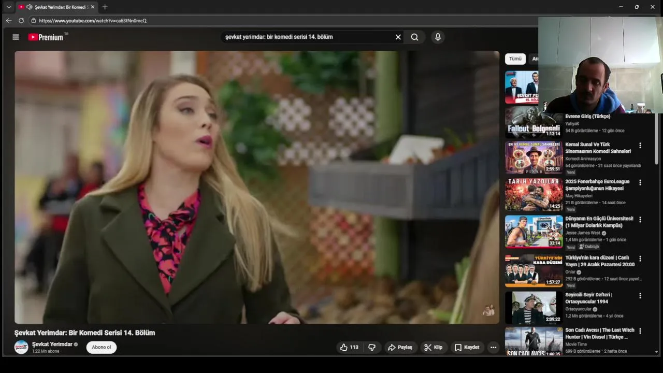Open Kemal Sunal Komedi Sahneleri thumbnail
Viewport: 663px width, 373px height.
(x=534, y=157)
